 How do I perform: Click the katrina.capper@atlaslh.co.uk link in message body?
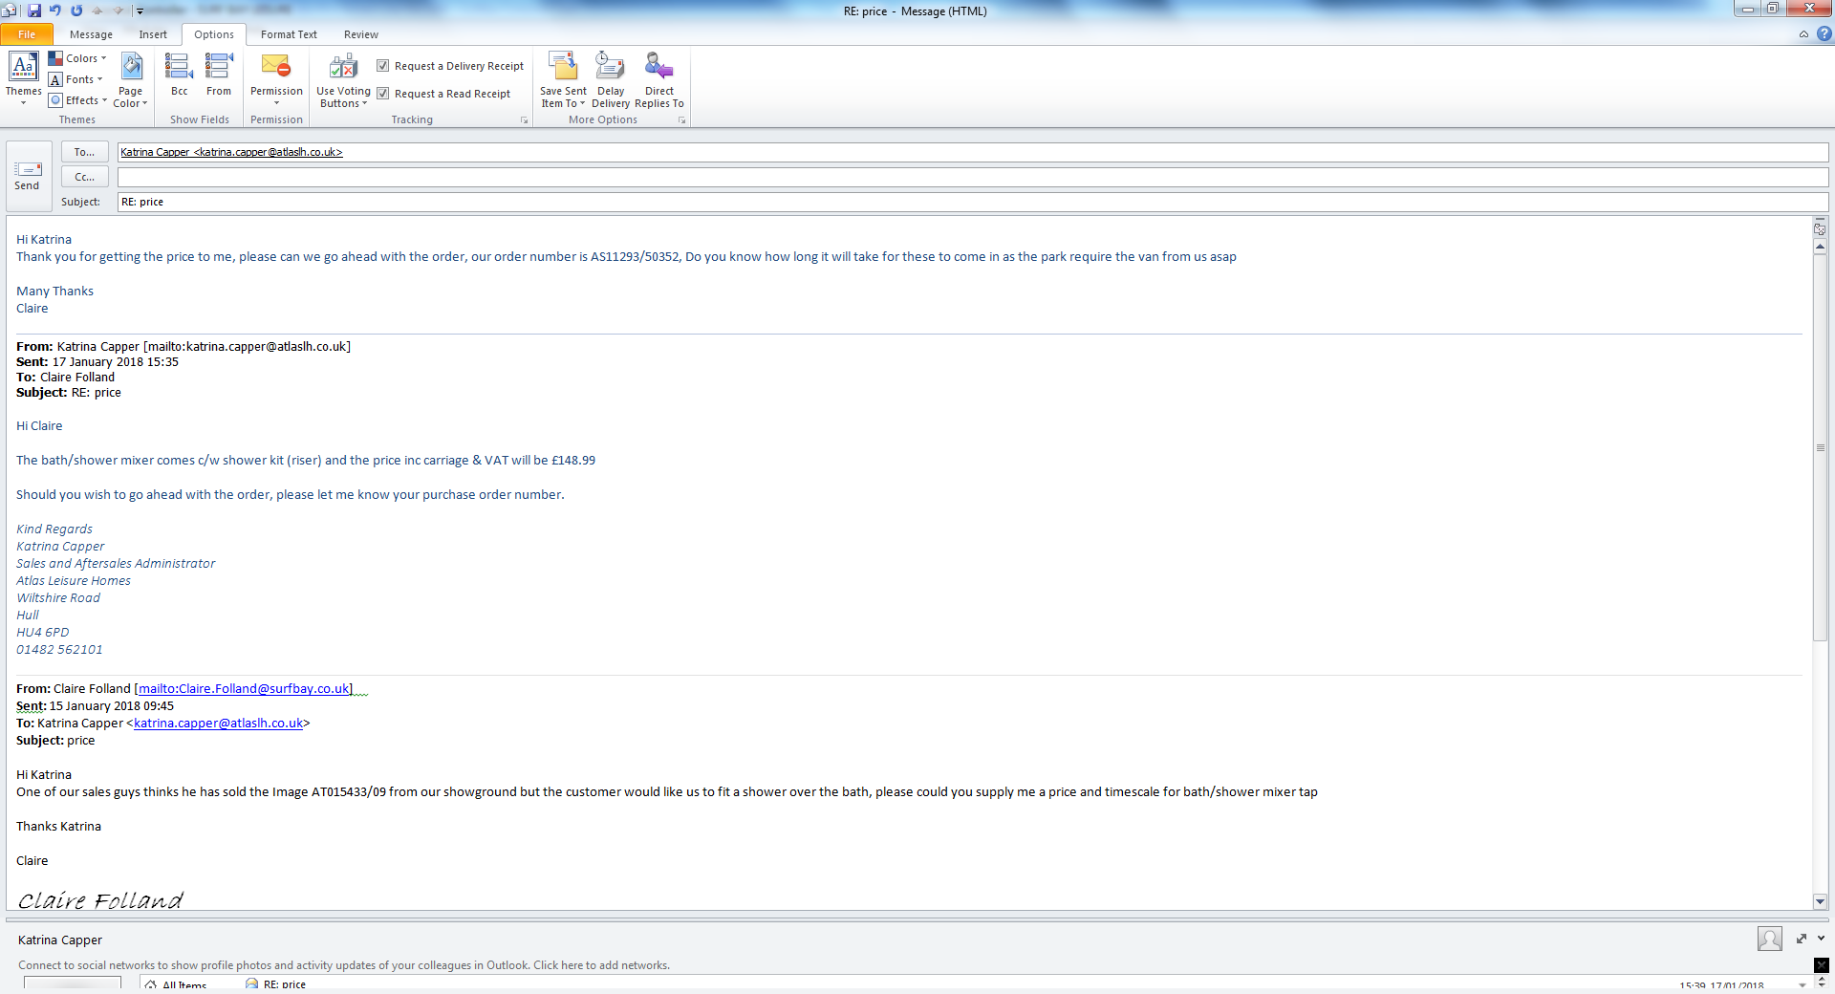coord(218,724)
